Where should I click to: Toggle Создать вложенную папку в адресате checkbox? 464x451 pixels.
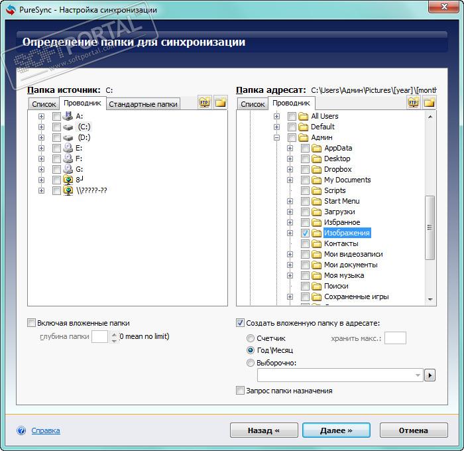click(x=240, y=322)
